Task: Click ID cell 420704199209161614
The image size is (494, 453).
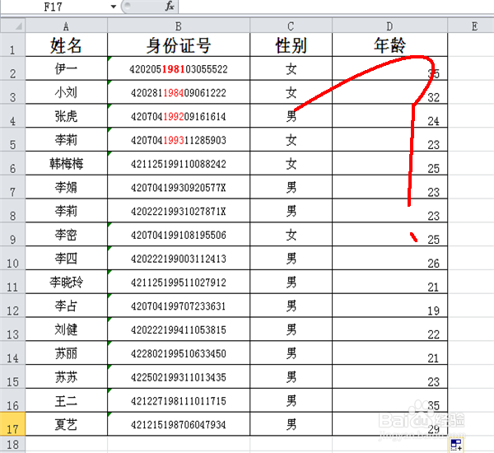Action: pos(179,116)
